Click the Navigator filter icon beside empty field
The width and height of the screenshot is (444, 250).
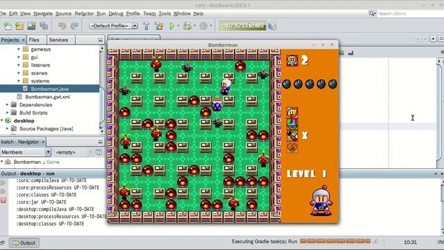pyautogui.click(x=99, y=153)
